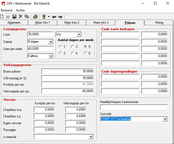Select 4 days per week radio button
Image resolution: width=174 pixels, height=144 pixels.
[73, 53]
